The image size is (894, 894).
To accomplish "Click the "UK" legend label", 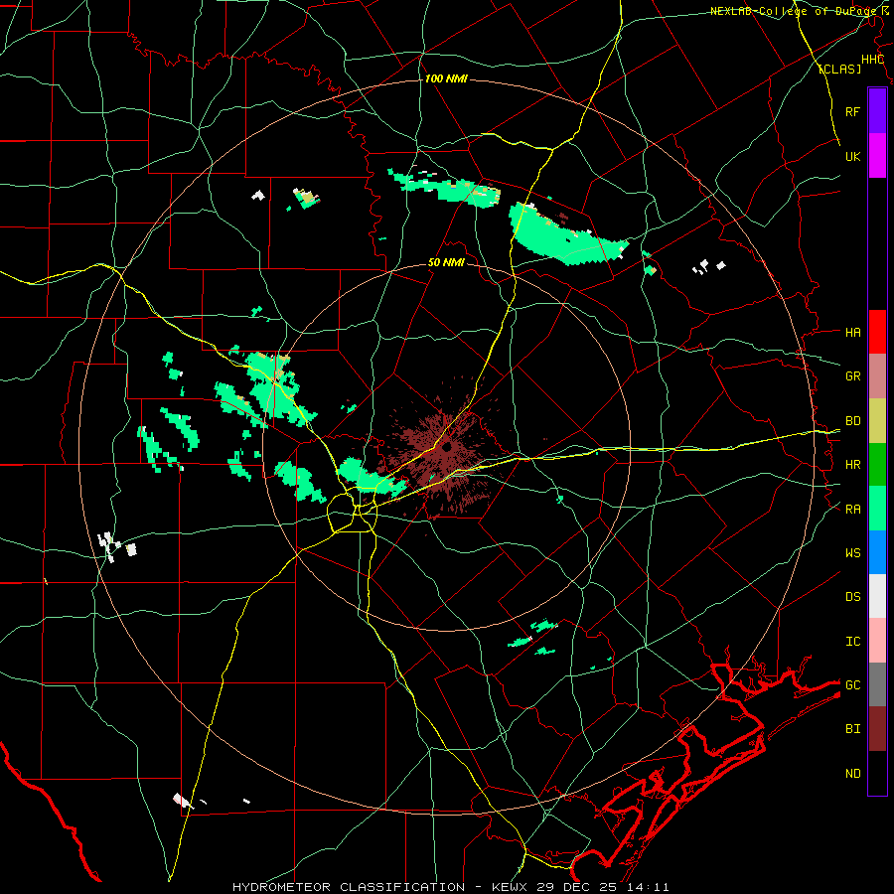I will [x=852, y=156].
